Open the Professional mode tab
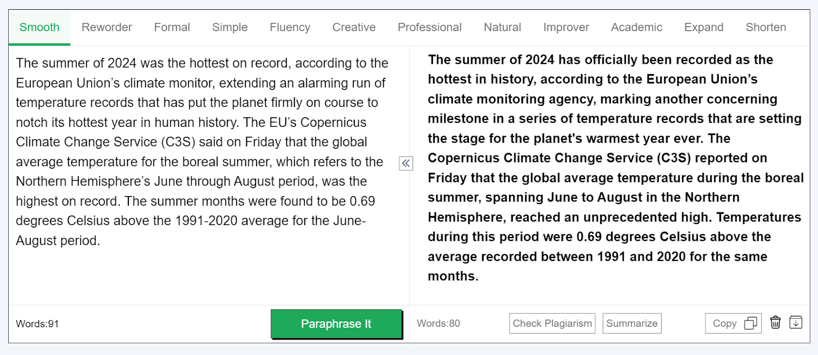This screenshot has width=818, height=355. pos(429,28)
